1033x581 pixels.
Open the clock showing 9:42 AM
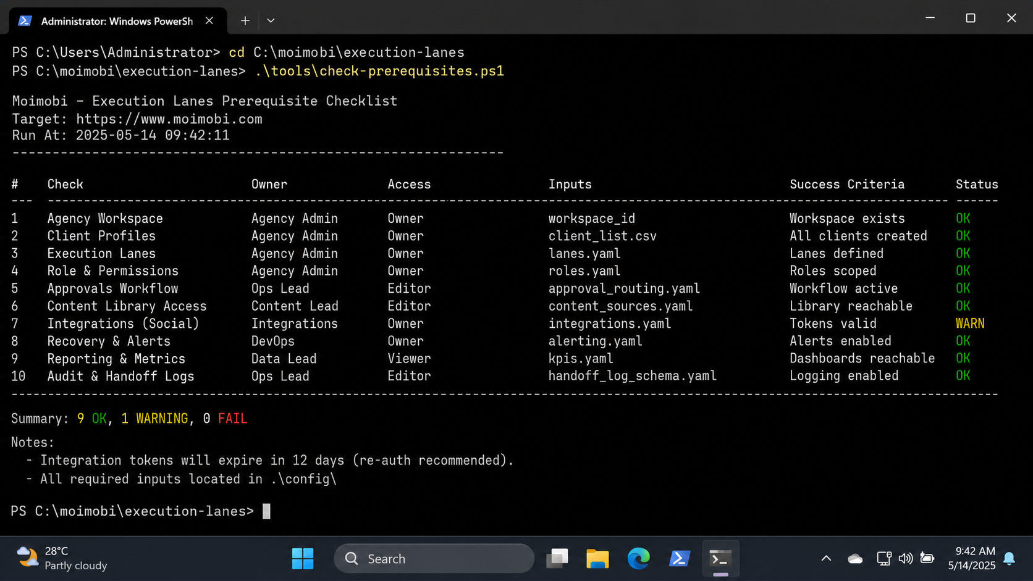[972, 558]
